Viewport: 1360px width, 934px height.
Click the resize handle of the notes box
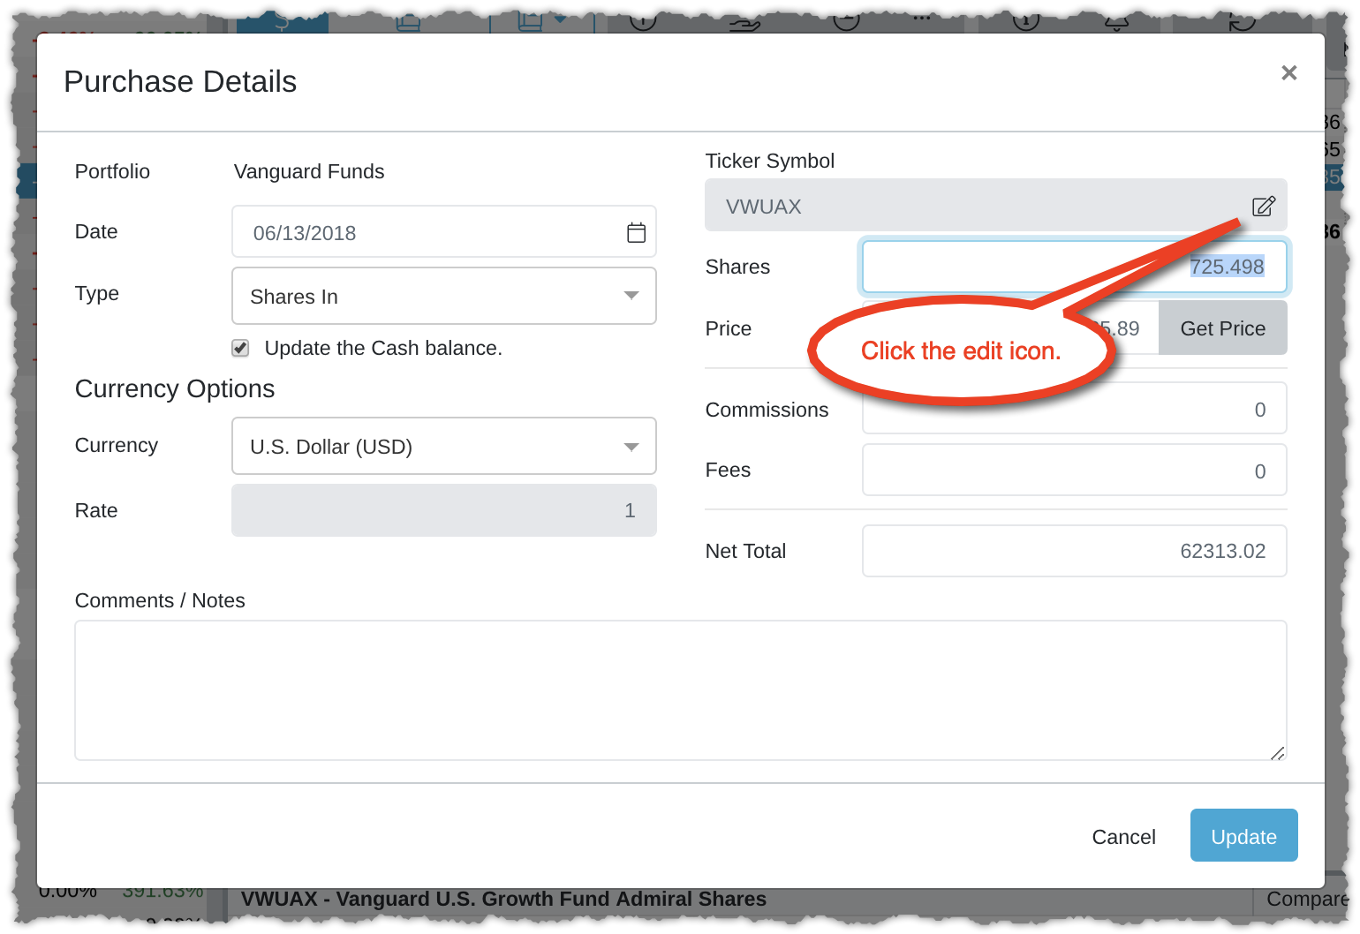[1278, 752]
